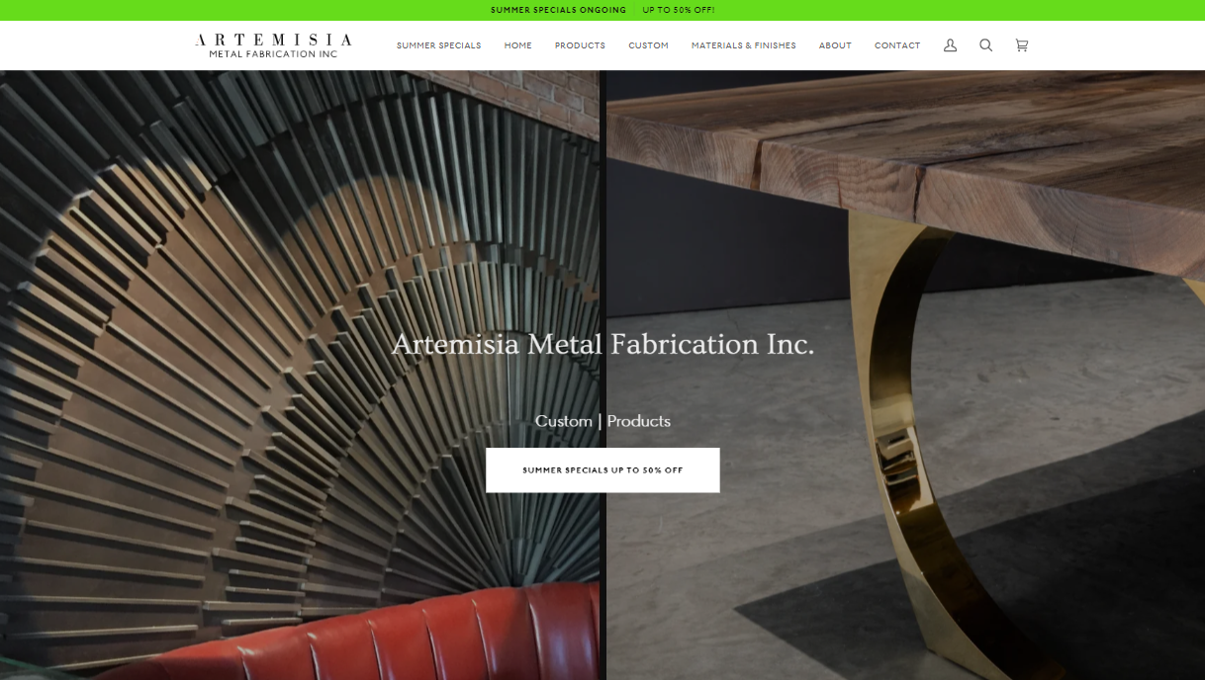Image resolution: width=1205 pixels, height=680 pixels.
Task: Open Summer Specials in navigation bar
Action: (x=438, y=45)
